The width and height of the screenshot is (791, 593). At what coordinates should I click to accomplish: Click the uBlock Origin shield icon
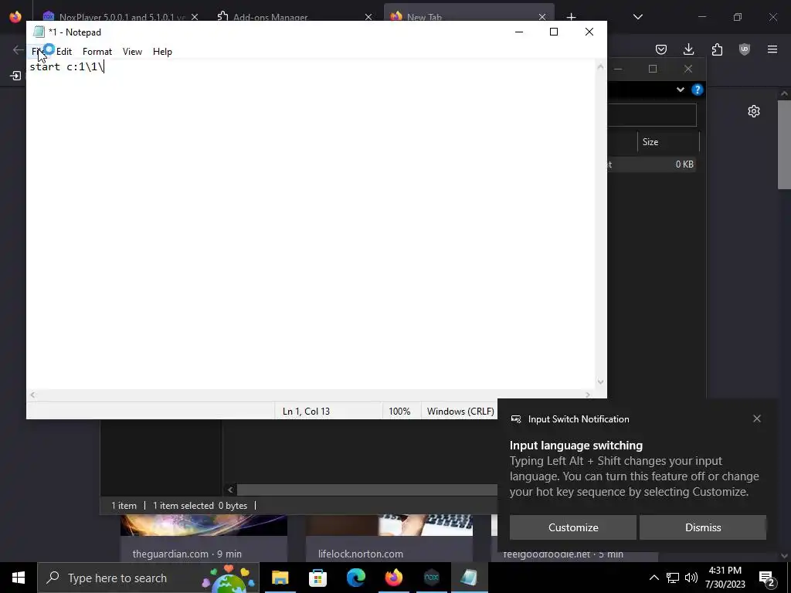click(745, 49)
